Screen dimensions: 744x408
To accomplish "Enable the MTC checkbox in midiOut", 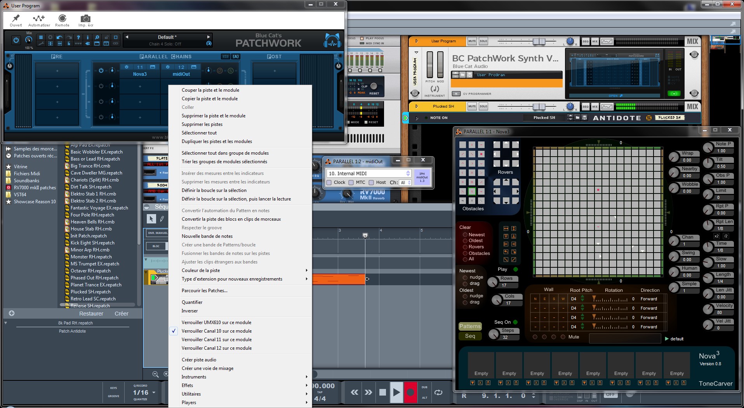I will [x=351, y=183].
